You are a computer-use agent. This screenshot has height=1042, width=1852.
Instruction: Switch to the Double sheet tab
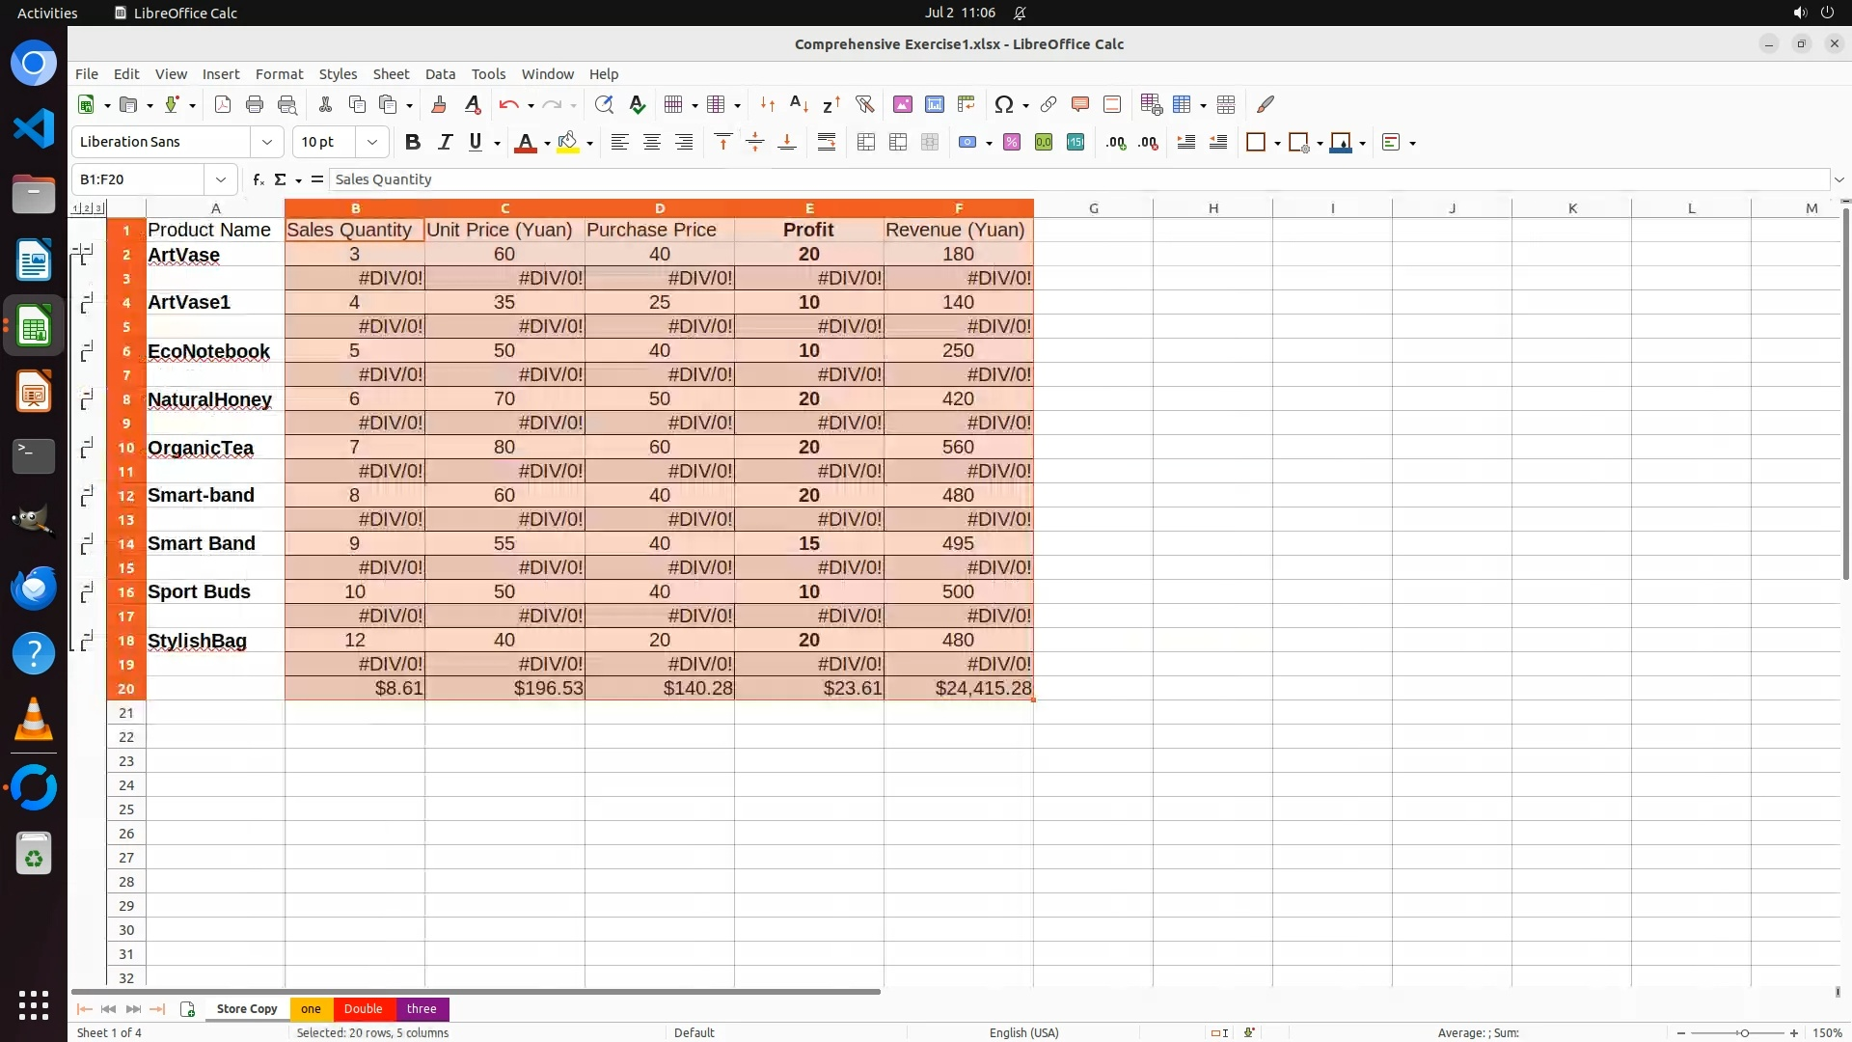click(363, 1008)
